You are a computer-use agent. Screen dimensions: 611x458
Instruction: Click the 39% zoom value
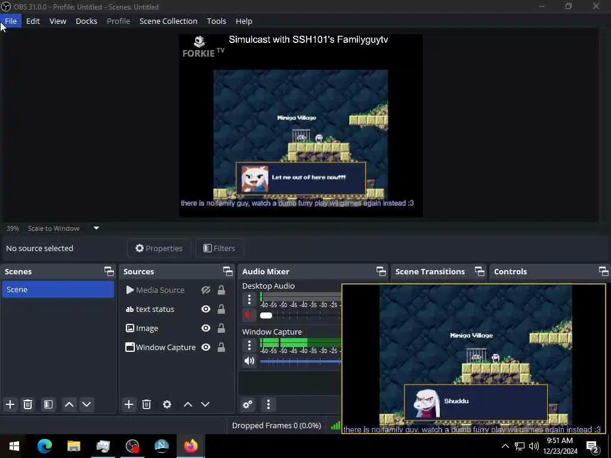[13, 228]
